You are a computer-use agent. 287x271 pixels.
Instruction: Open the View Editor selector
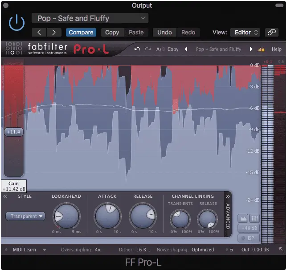click(x=245, y=33)
